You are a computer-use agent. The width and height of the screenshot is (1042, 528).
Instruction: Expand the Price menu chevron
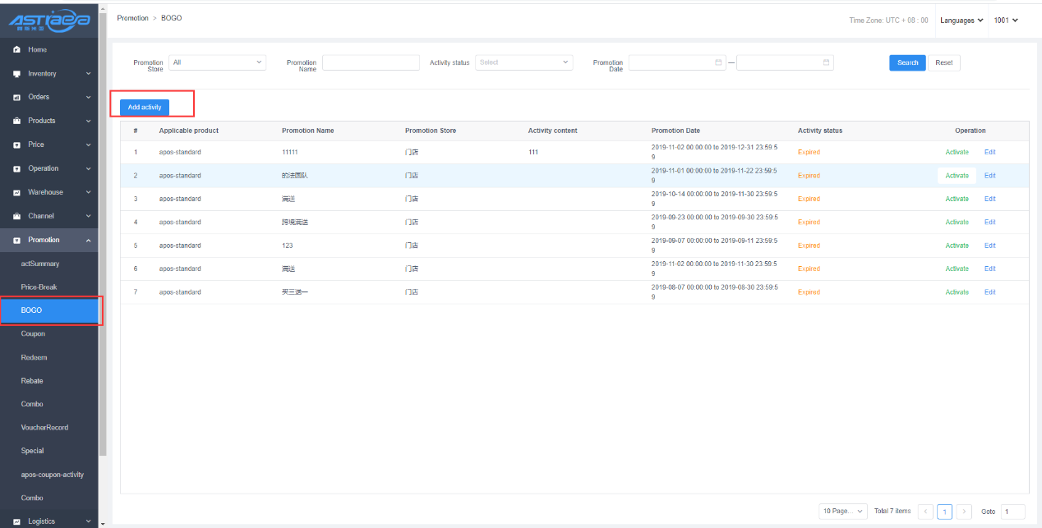(88, 145)
